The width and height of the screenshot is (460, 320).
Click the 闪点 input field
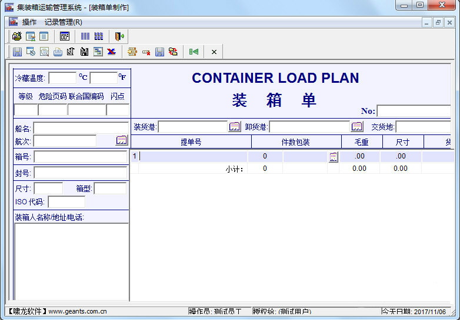118,110
